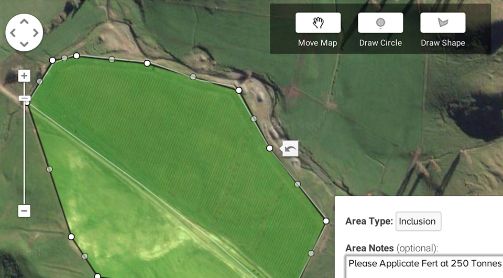Viewport: 503px width, 278px height.
Task: Click the zoom slider handle
Action: [24, 98]
